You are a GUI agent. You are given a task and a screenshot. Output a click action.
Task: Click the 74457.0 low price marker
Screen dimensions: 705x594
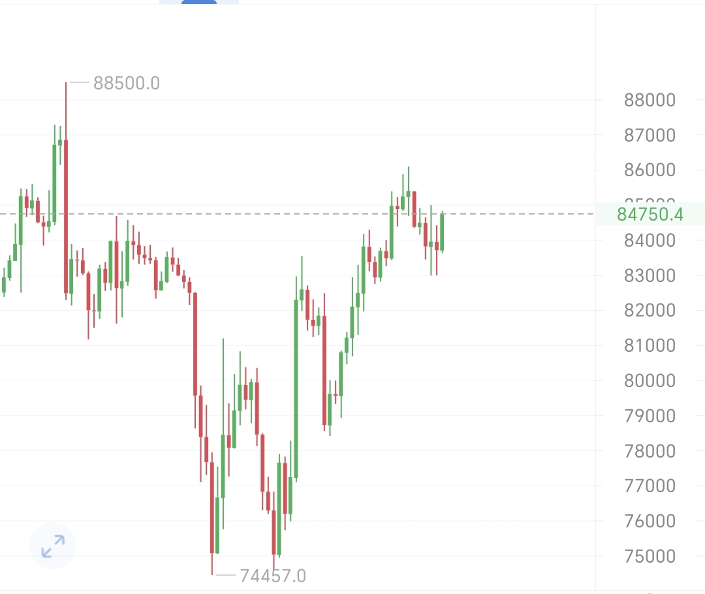point(272,576)
